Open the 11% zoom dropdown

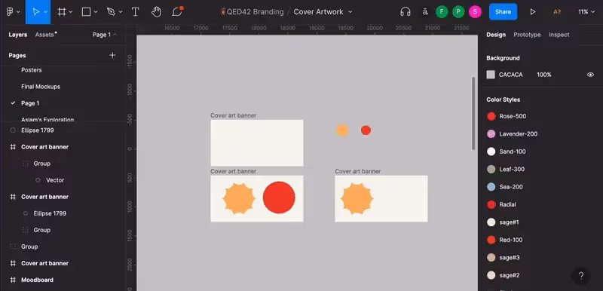click(586, 12)
